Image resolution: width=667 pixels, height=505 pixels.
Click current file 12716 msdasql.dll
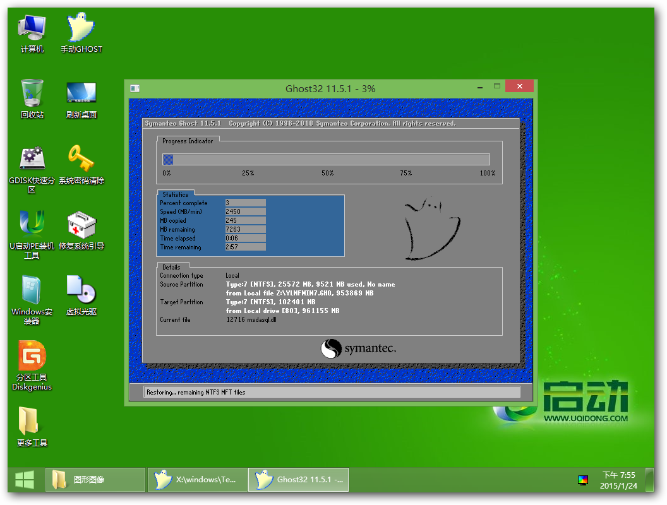click(x=251, y=319)
